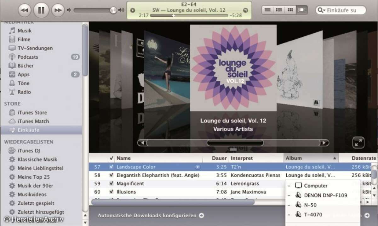
Task: Adjust the volume slider knob
Action: coord(113,10)
